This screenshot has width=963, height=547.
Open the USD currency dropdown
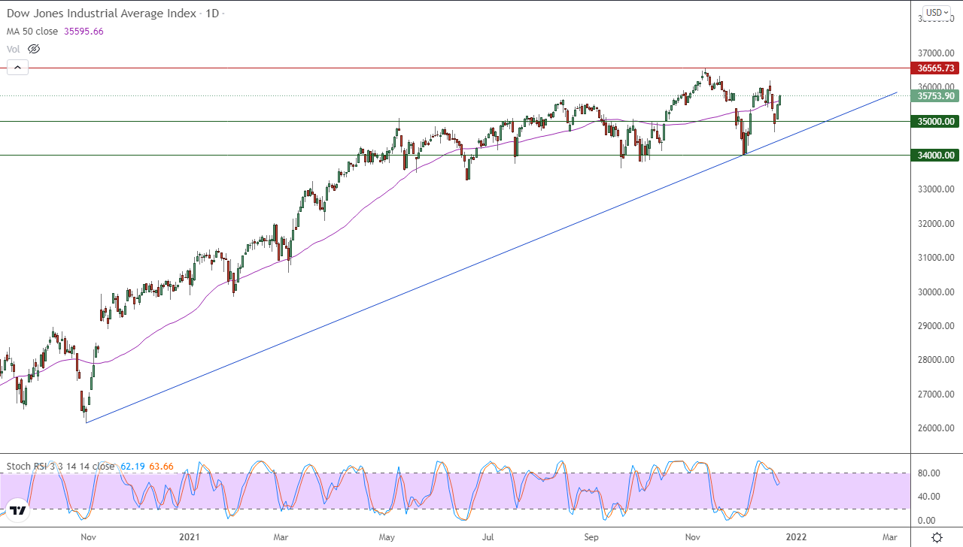[x=937, y=12]
